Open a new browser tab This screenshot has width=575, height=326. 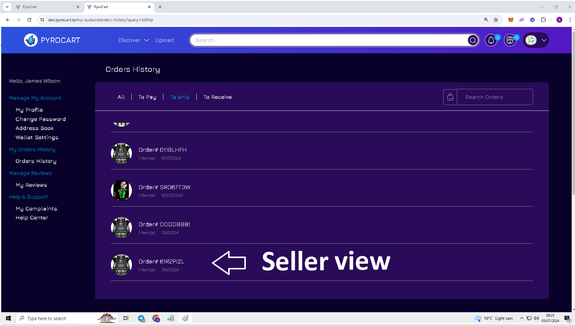tap(160, 7)
